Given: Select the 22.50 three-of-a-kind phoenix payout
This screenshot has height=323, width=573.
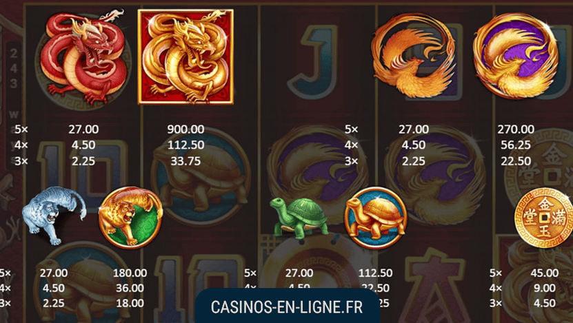Looking at the screenshot, I should [516, 161].
